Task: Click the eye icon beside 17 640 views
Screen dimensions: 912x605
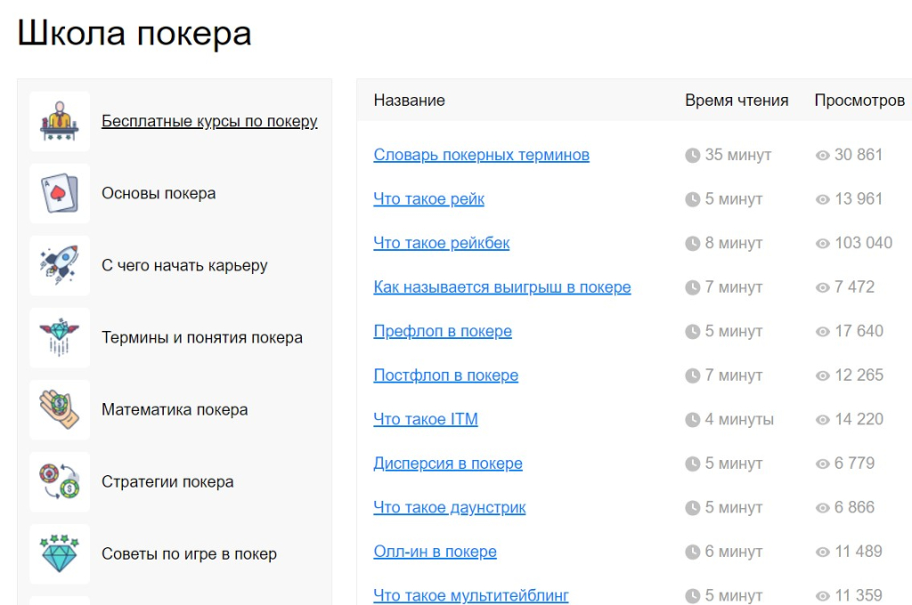Action: (x=822, y=332)
